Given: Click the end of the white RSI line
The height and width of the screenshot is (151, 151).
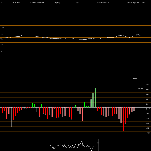Looking at the screenshot, I should (134, 36).
